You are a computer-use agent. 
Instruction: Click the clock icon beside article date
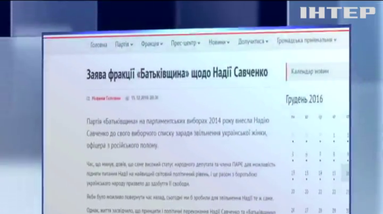pyautogui.click(x=127, y=98)
